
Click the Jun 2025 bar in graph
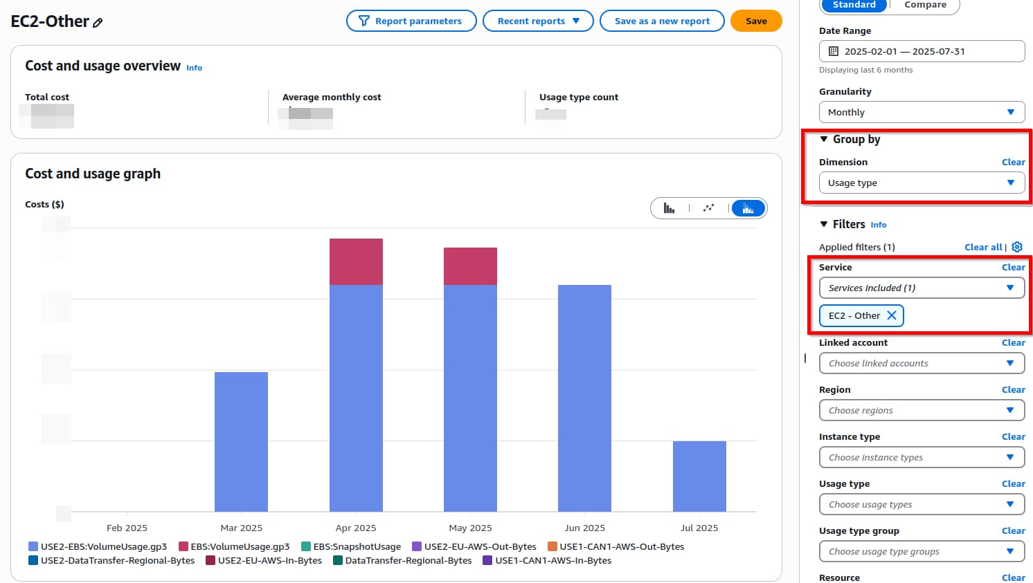point(584,398)
